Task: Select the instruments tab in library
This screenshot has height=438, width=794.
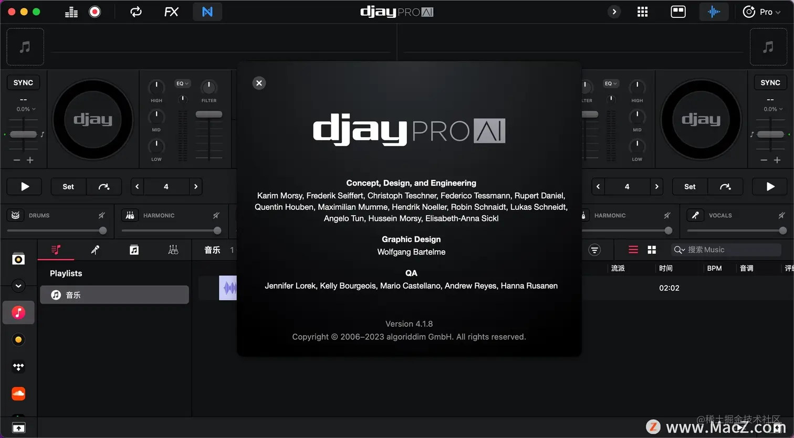Action: pos(173,250)
